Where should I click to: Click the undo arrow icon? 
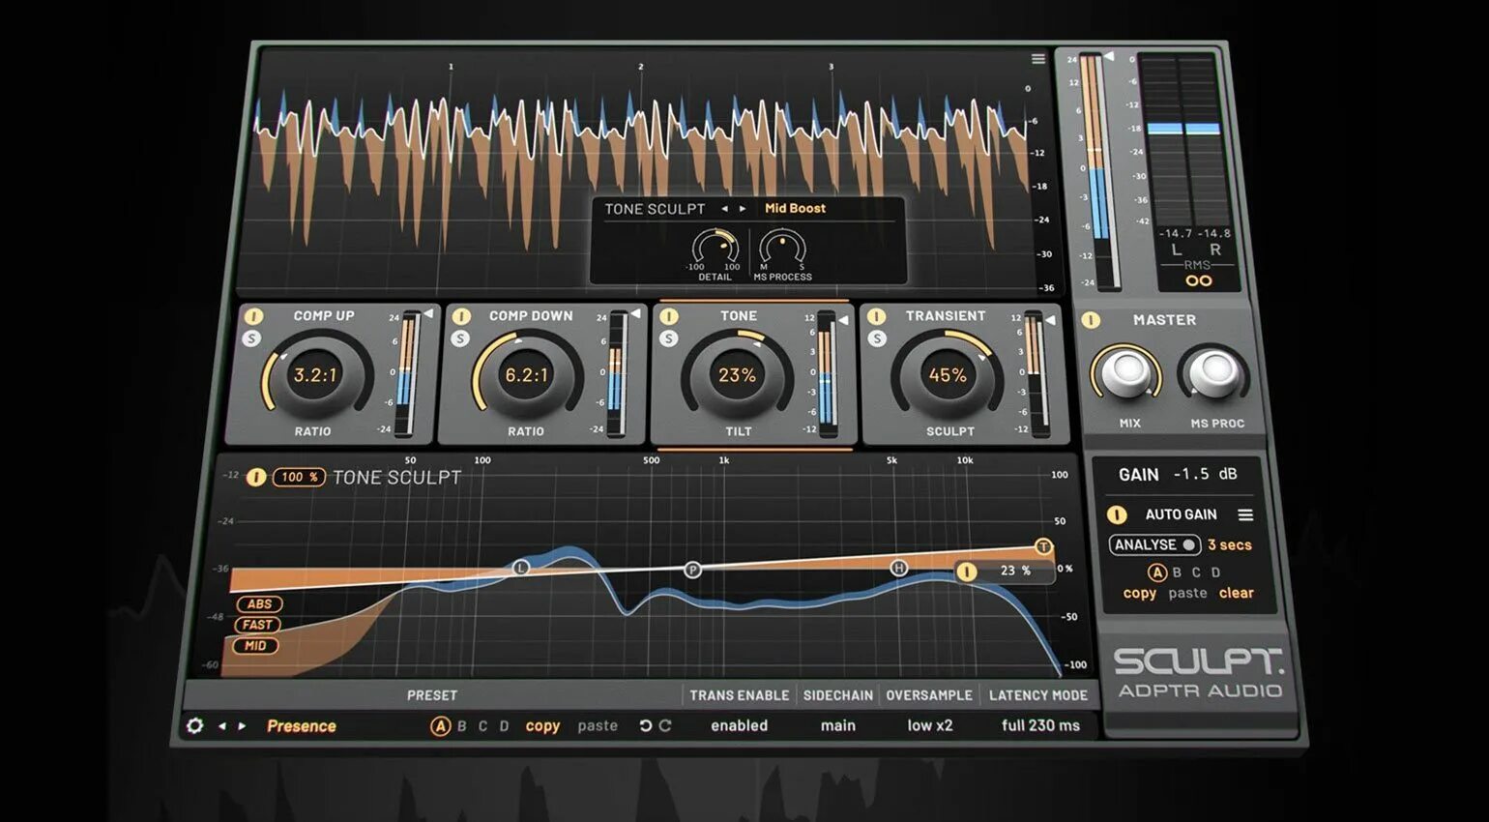(x=645, y=725)
